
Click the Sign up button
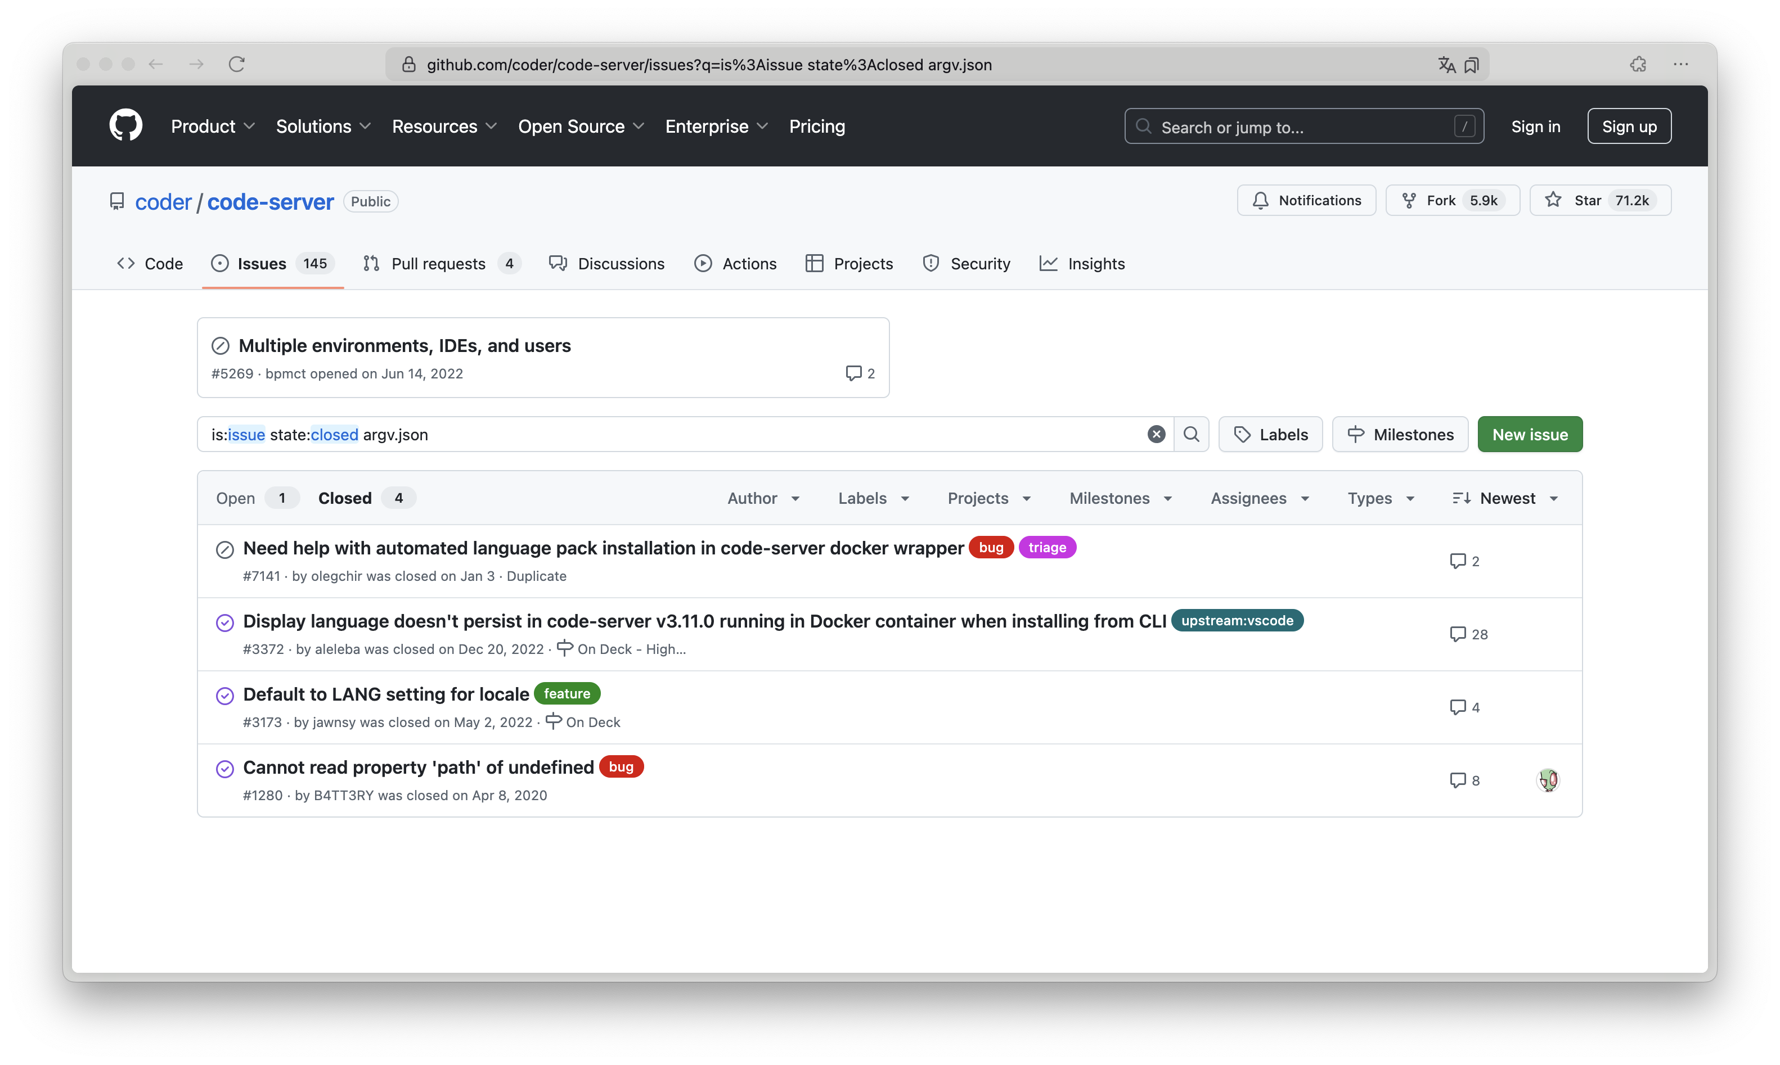pos(1629,127)
